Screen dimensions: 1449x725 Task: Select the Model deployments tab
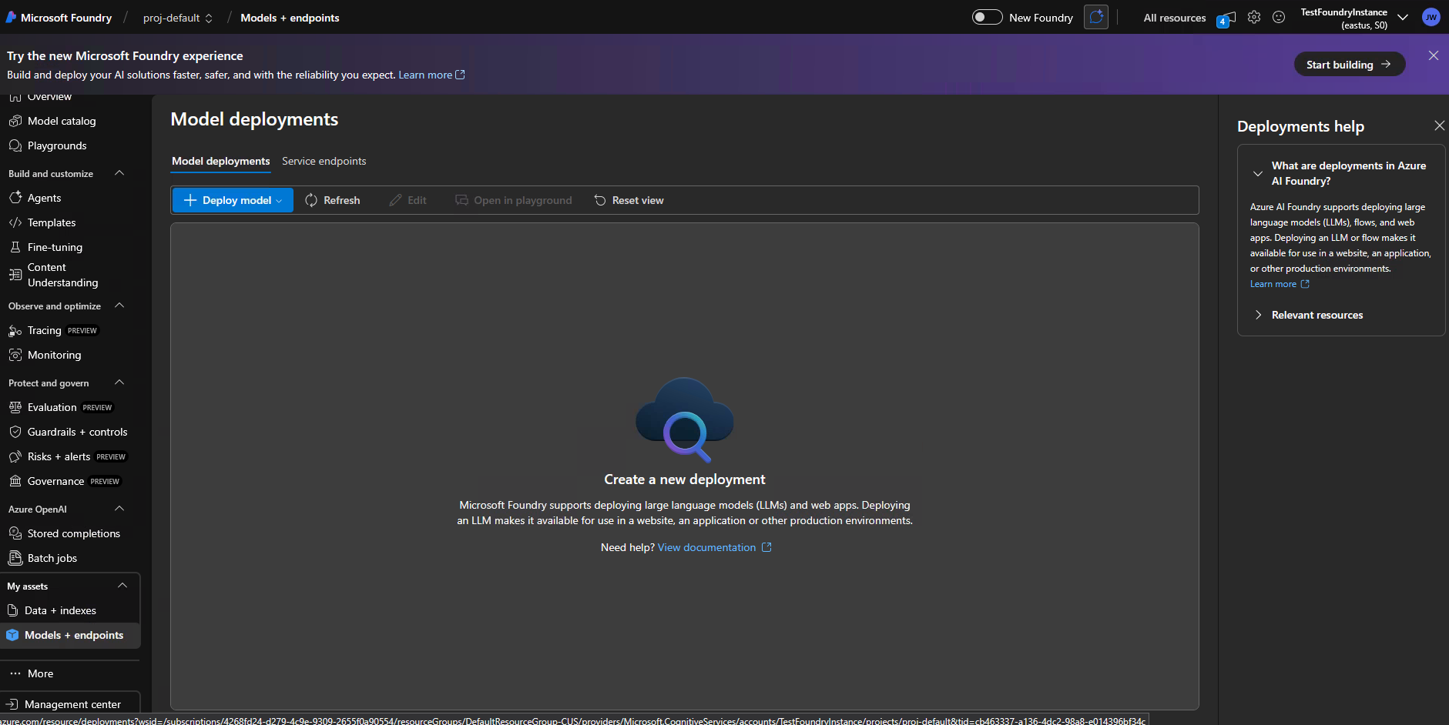(221, 161)
